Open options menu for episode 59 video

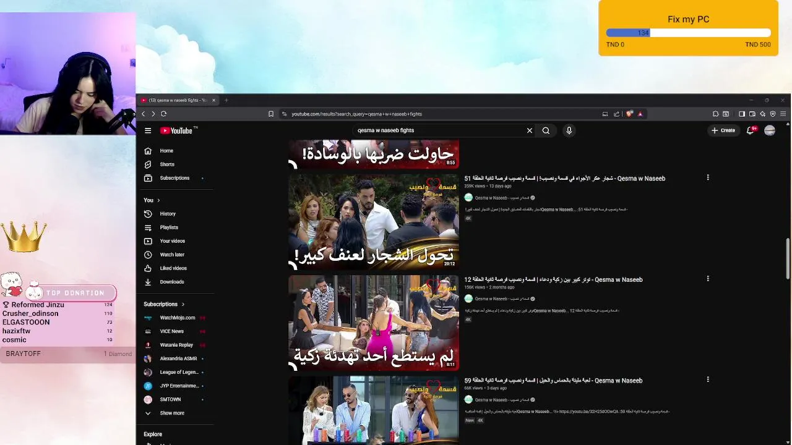point(708,379)
